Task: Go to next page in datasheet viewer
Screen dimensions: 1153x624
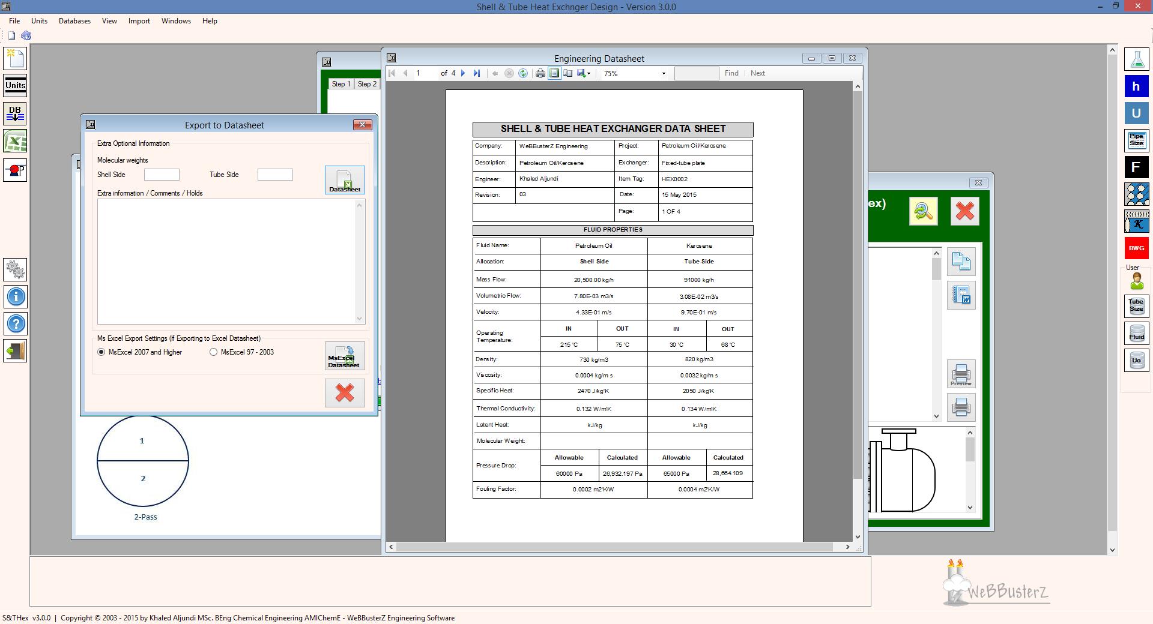Action: click(463, 73)
